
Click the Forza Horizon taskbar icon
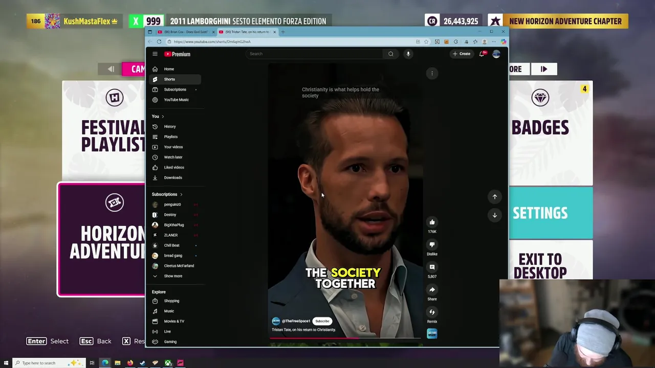(180, 363)
